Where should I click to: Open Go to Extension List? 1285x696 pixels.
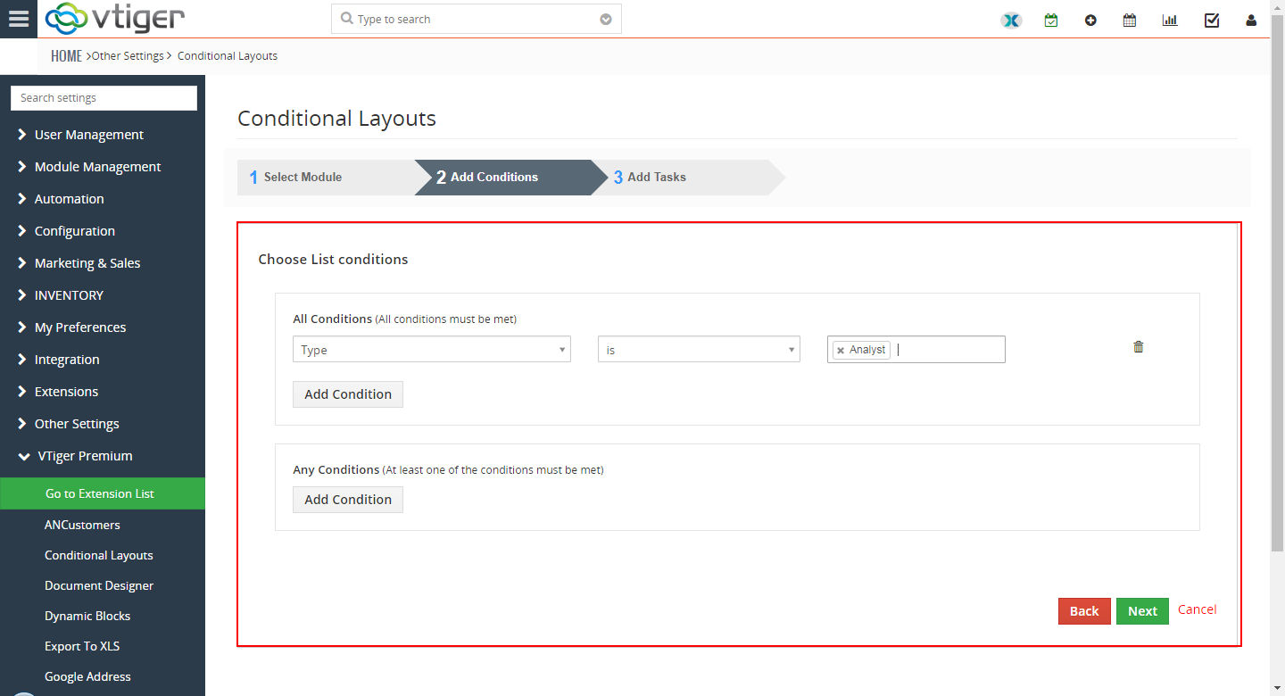[x=103, y=493]
